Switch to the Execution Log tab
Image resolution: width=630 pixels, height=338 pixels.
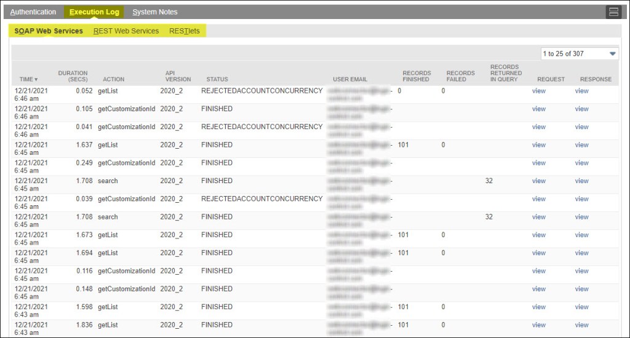(94, 12)
